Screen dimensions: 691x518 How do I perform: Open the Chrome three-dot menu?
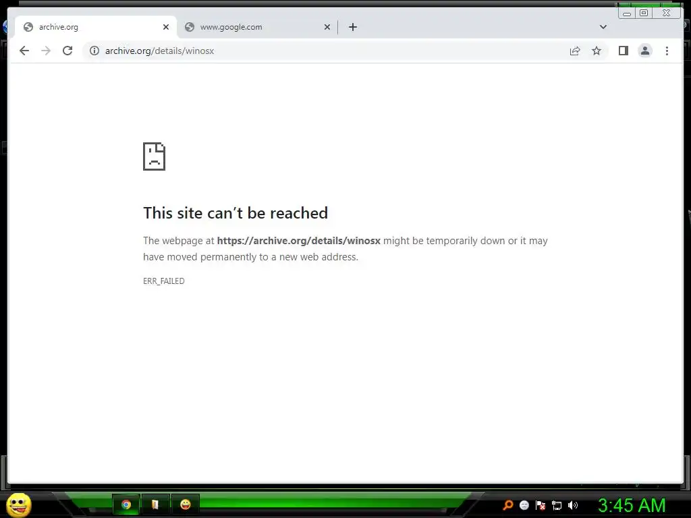pos(667,51)
